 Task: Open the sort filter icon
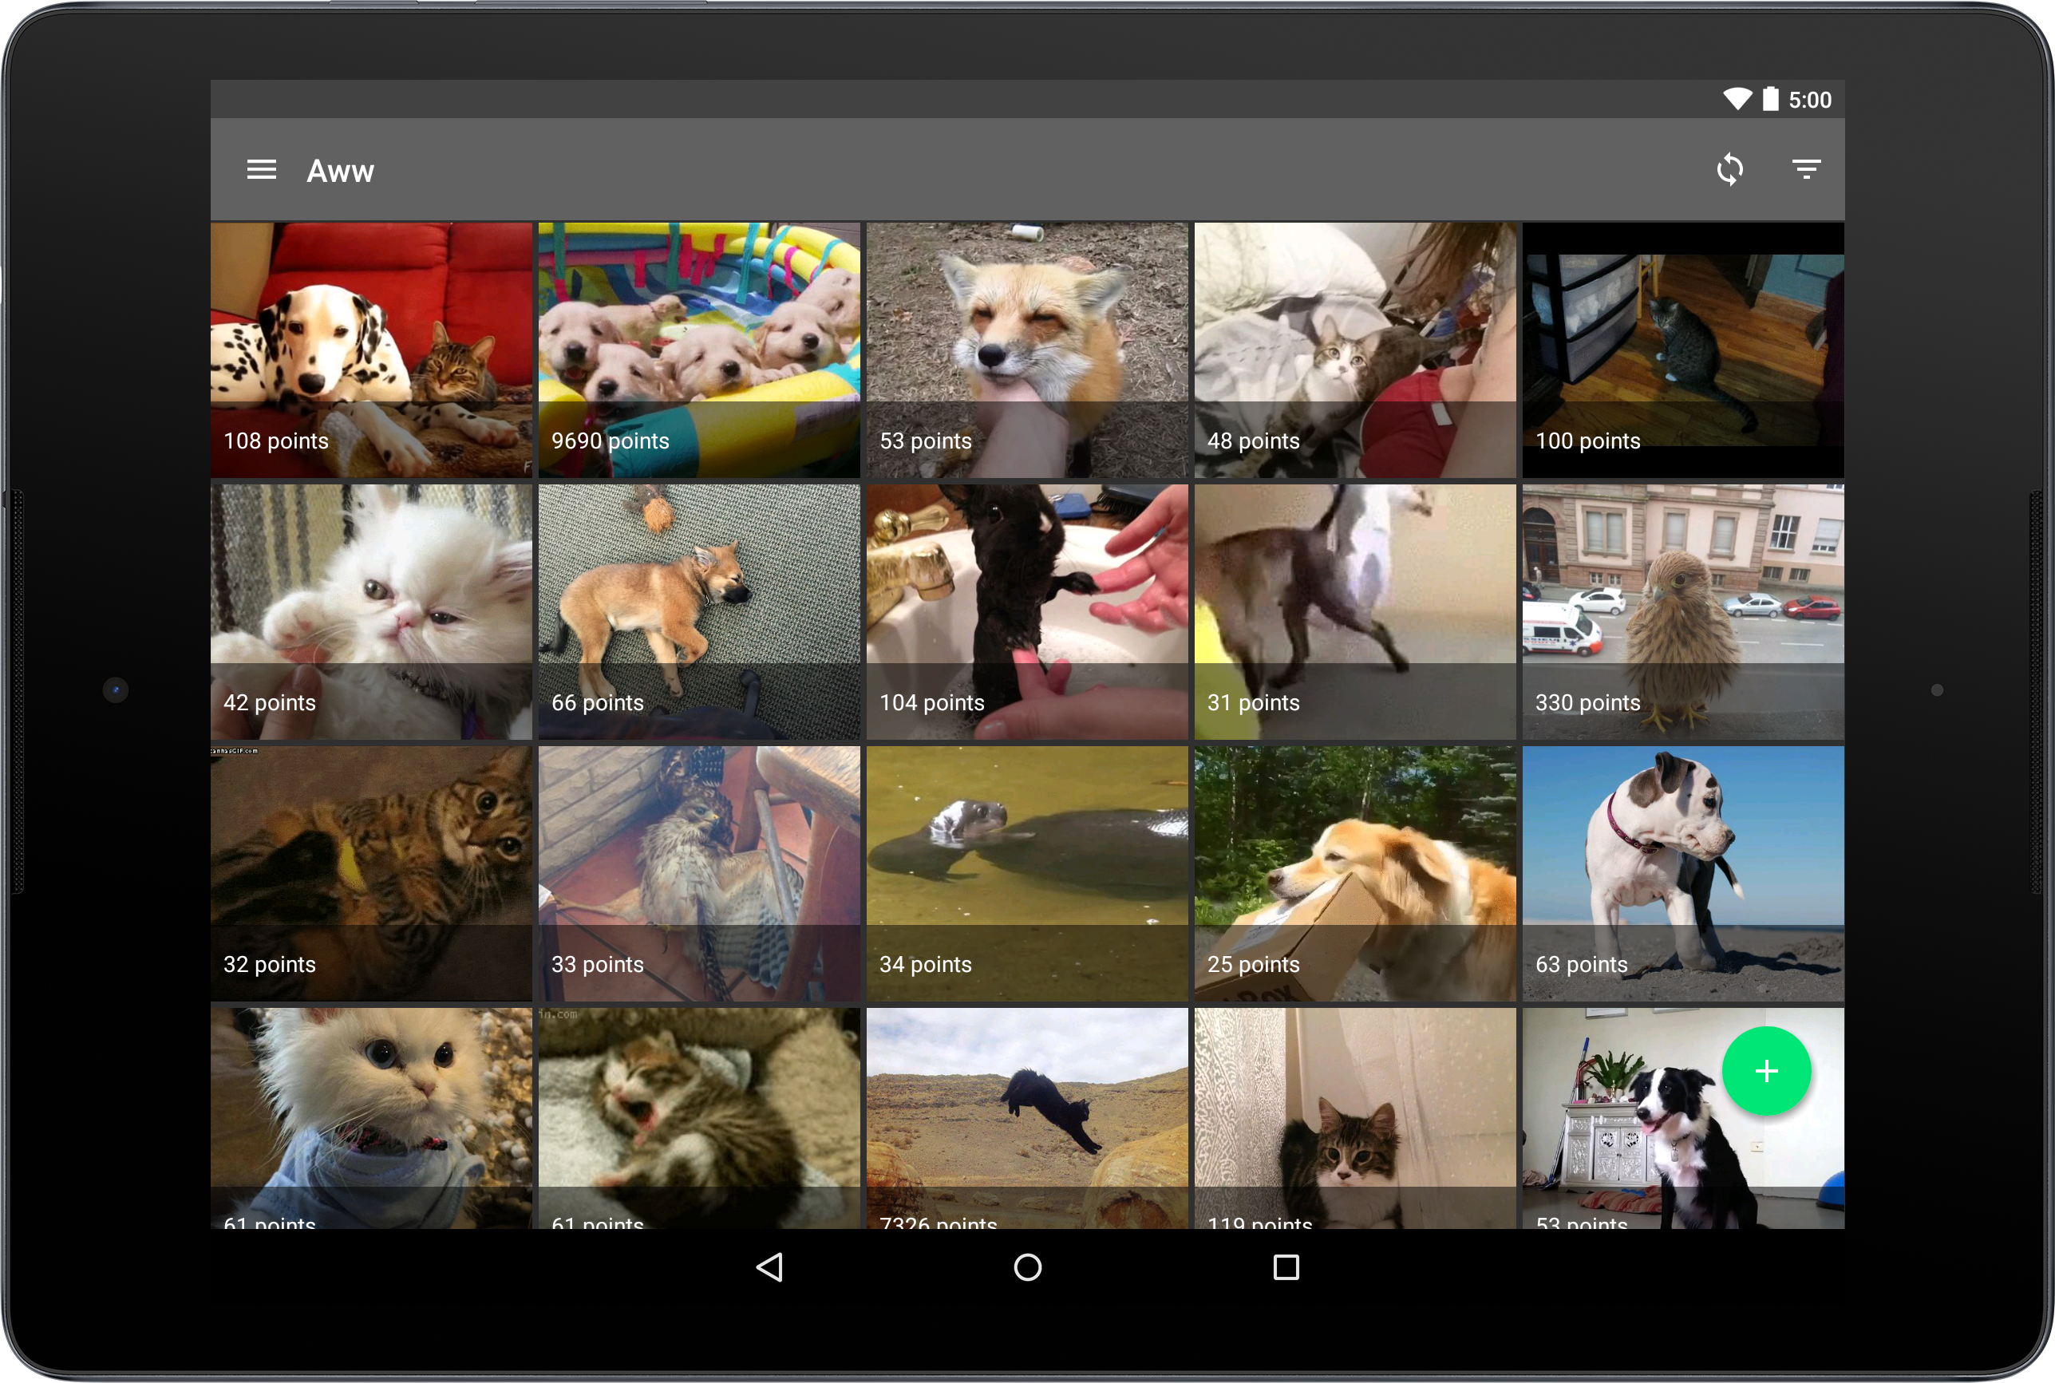pyautogui.click(x=1805, y=169)
